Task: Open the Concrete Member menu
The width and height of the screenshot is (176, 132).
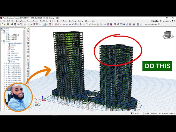Action: click(33, 21)
